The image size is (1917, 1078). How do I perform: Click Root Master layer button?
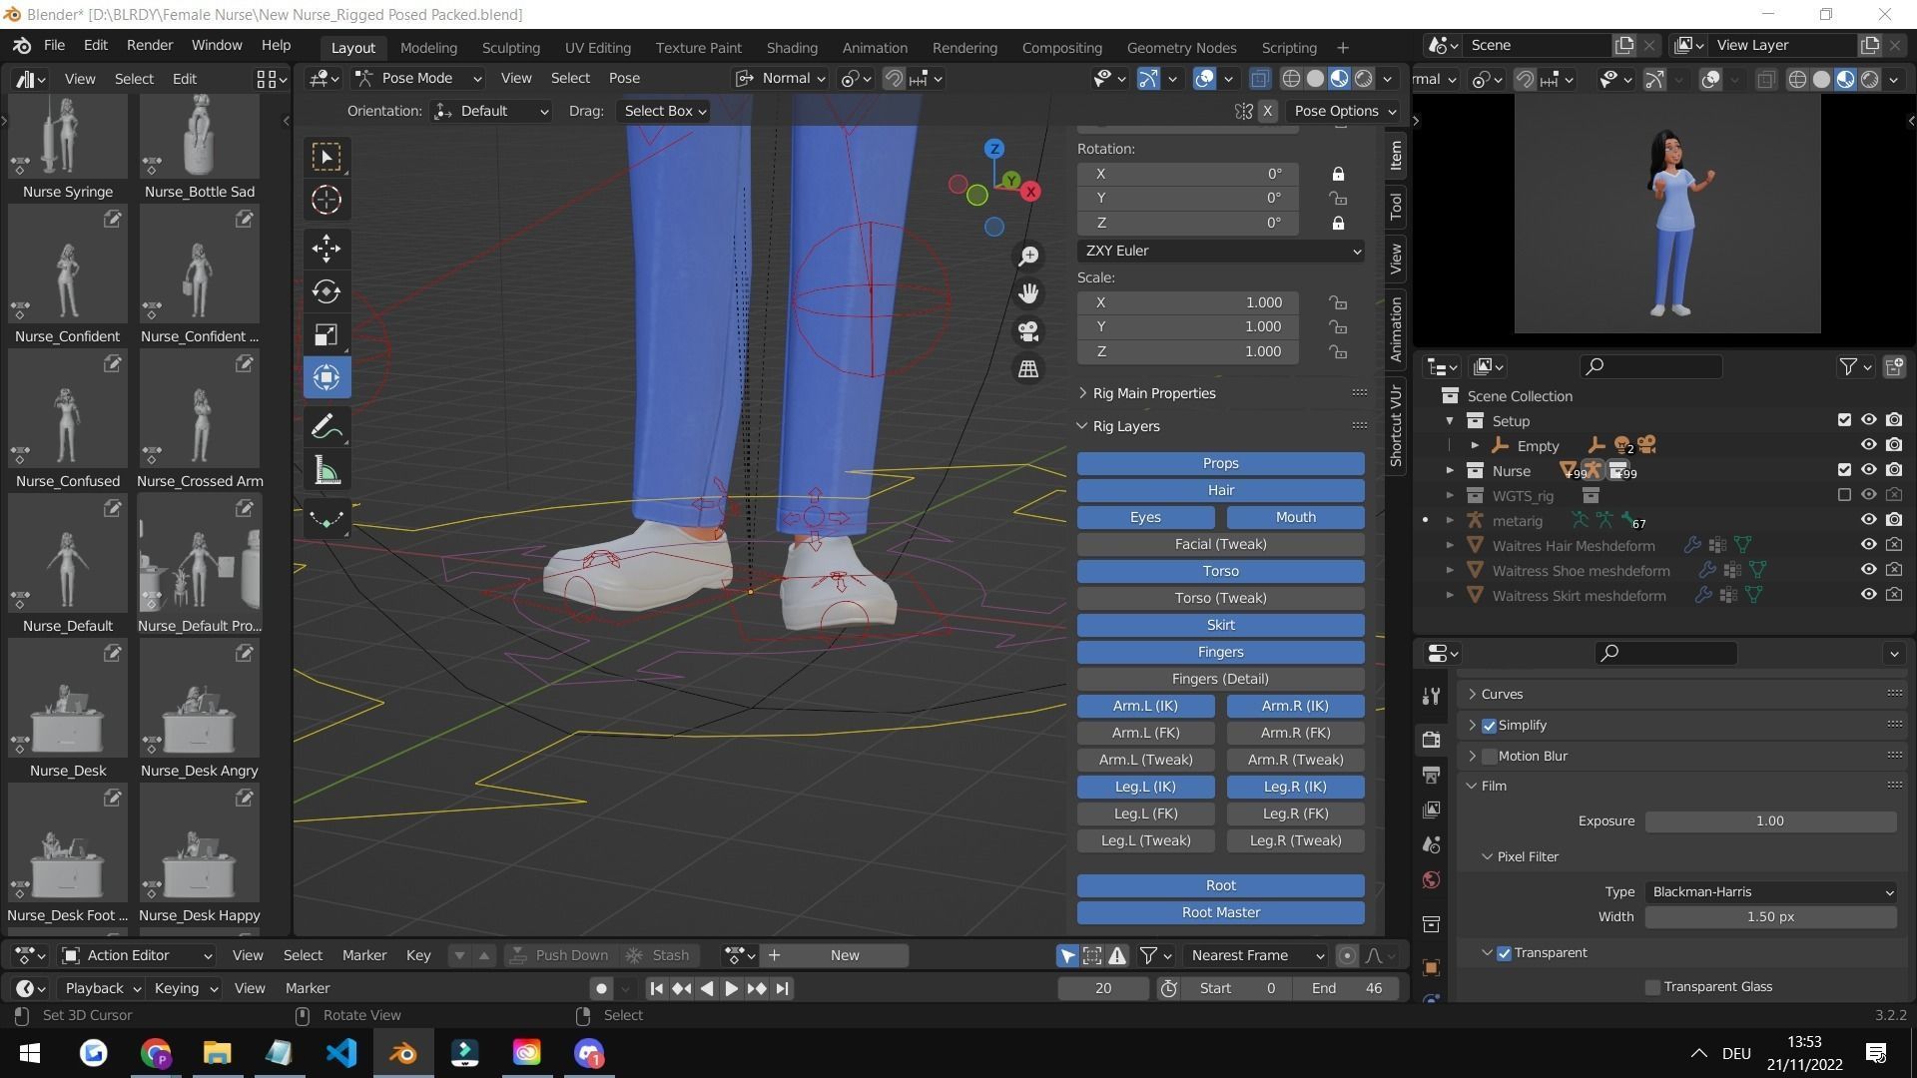(1221, 913)
